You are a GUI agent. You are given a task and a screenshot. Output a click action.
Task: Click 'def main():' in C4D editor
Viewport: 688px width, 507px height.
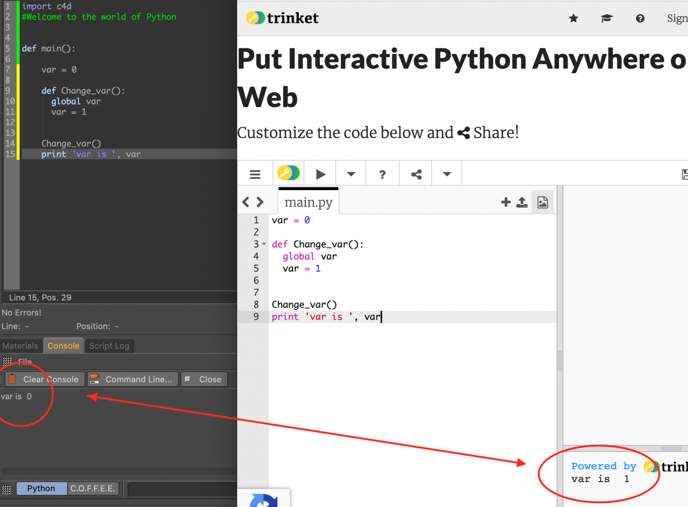(48, 48)
